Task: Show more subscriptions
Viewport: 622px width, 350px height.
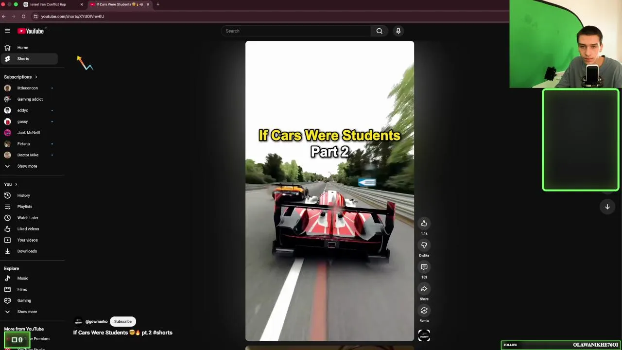Action: click(29, 166)
